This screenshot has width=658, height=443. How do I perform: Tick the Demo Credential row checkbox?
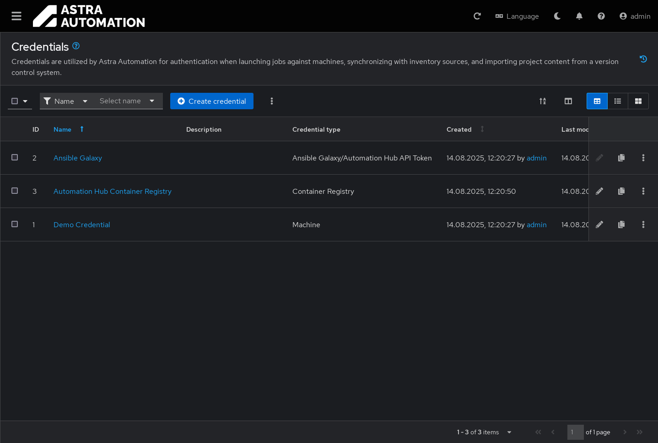pyautogui.click(x=15, y=224)
